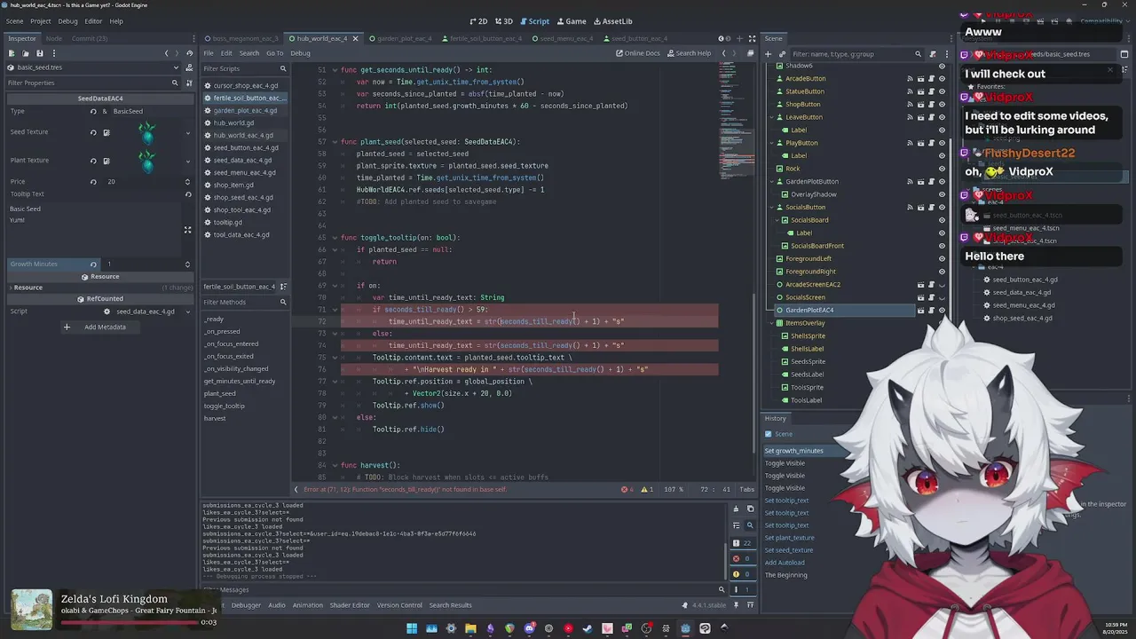Jump to the harvest method
Image resolution: width=1136 pixels, height=639 pixels.
(215, 418)
